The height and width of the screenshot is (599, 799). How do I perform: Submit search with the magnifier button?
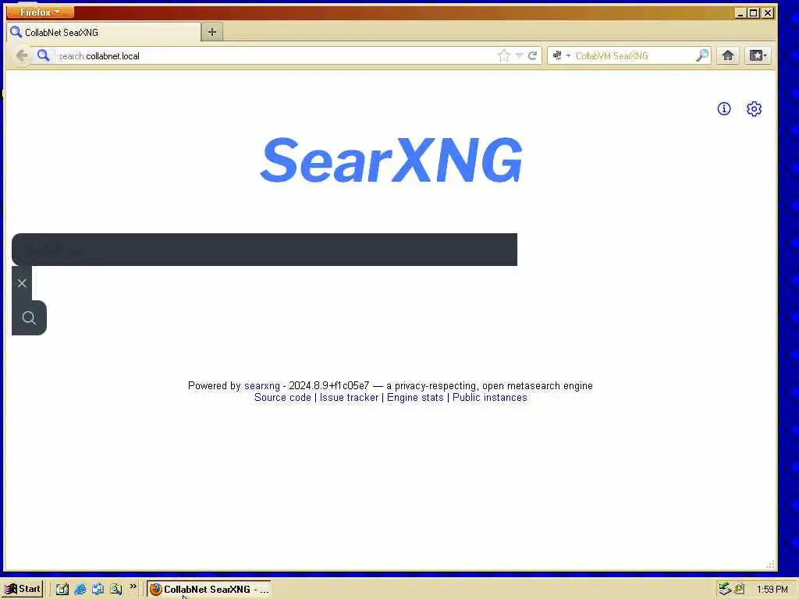[x=29, y=318]
